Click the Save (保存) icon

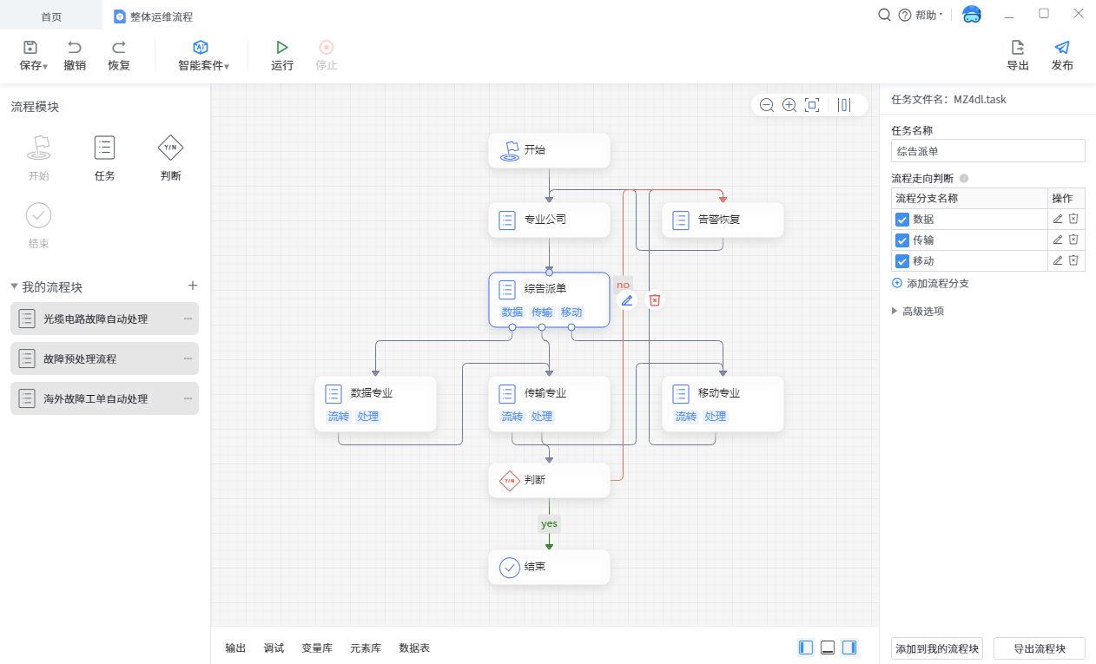(30, 48)
